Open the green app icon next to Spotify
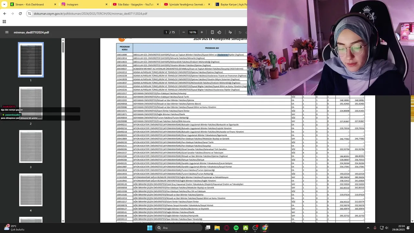Viewport: 414px width, 233px height. click(x=245, y=228)
